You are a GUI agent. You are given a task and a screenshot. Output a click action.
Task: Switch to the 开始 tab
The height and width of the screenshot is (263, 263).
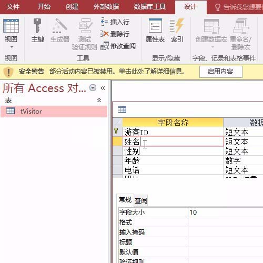(x=44, y=7)
